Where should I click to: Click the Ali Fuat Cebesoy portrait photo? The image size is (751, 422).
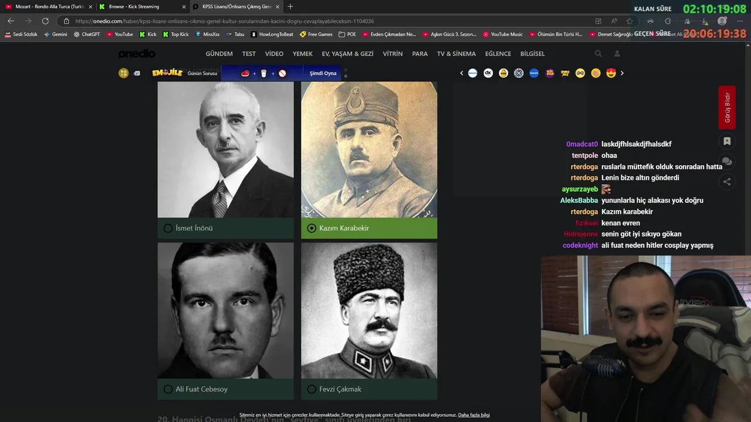click(225, 311)
